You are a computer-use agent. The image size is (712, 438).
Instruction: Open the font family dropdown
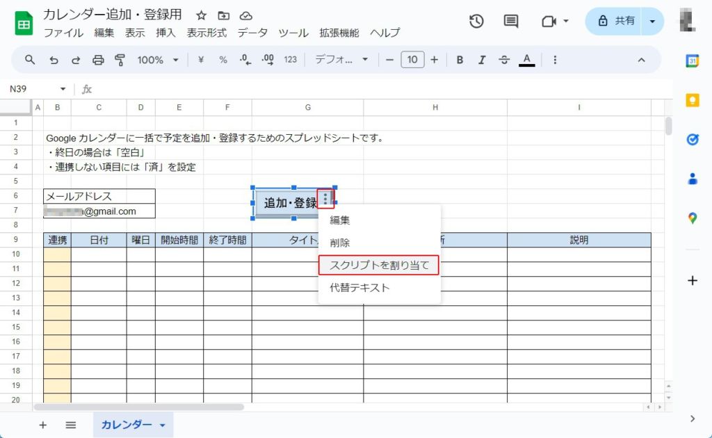click(341, 60)
